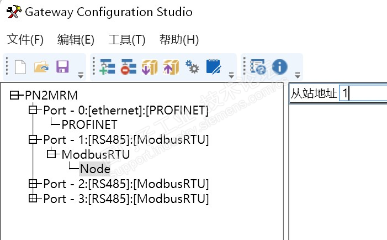Viewport: 387px width, 240px height.
Task: Click the New file toolbar icon
Action: pyautogui.click(x=20, y=67)
